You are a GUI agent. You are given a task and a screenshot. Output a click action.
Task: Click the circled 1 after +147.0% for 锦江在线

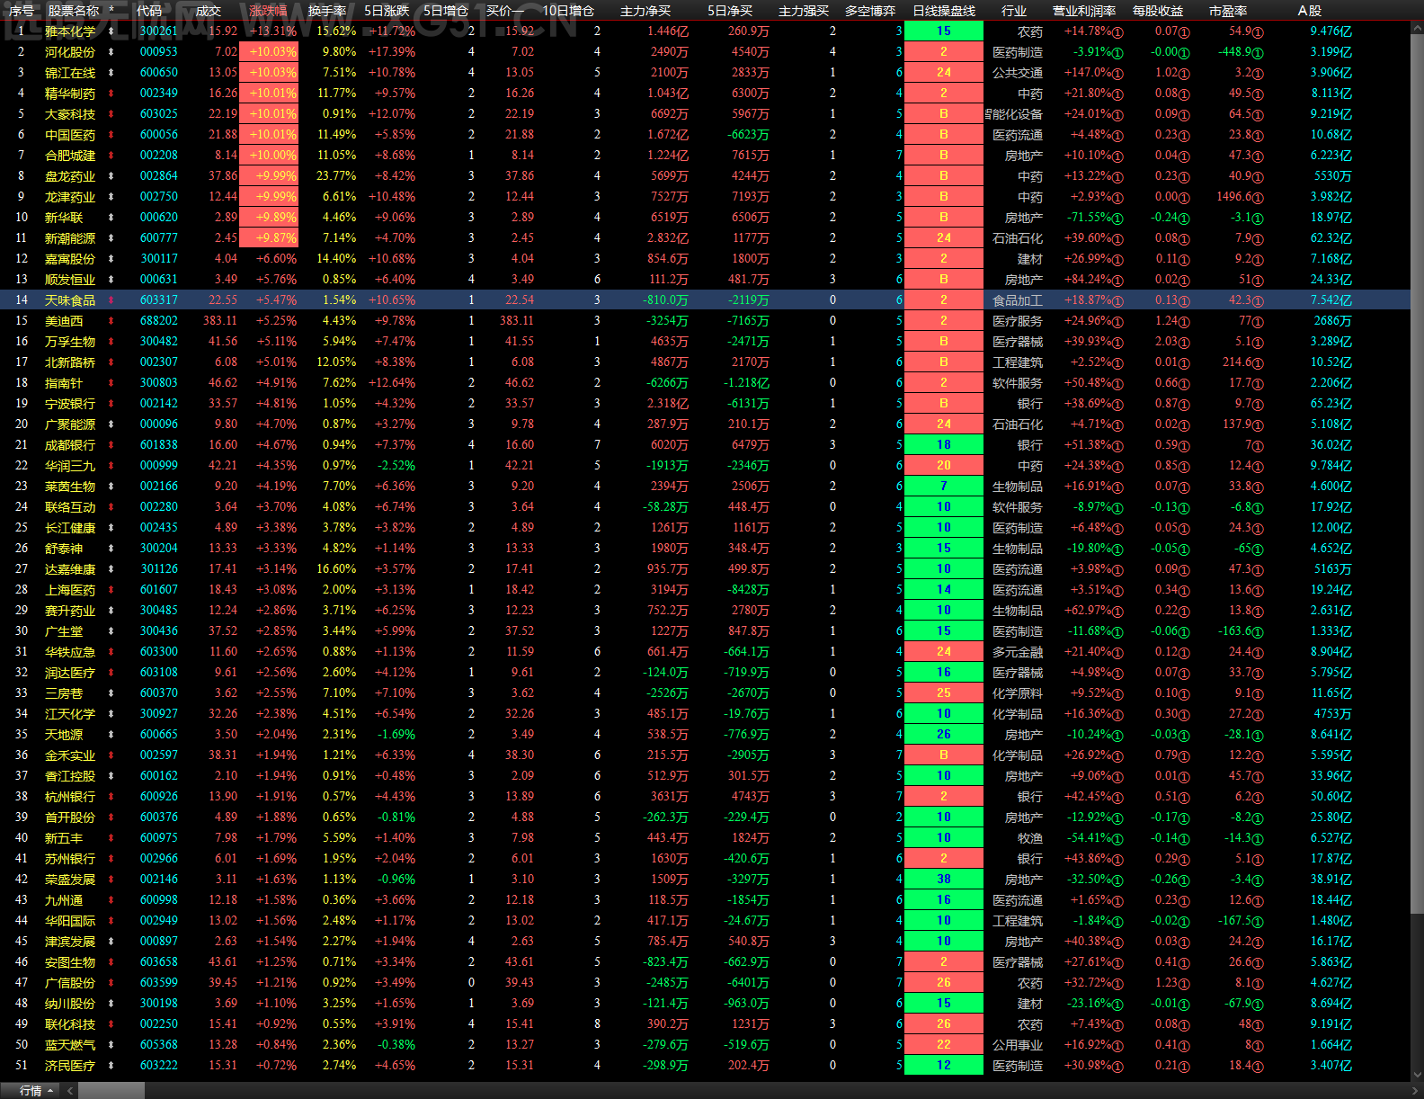(x=1117, y=74)
